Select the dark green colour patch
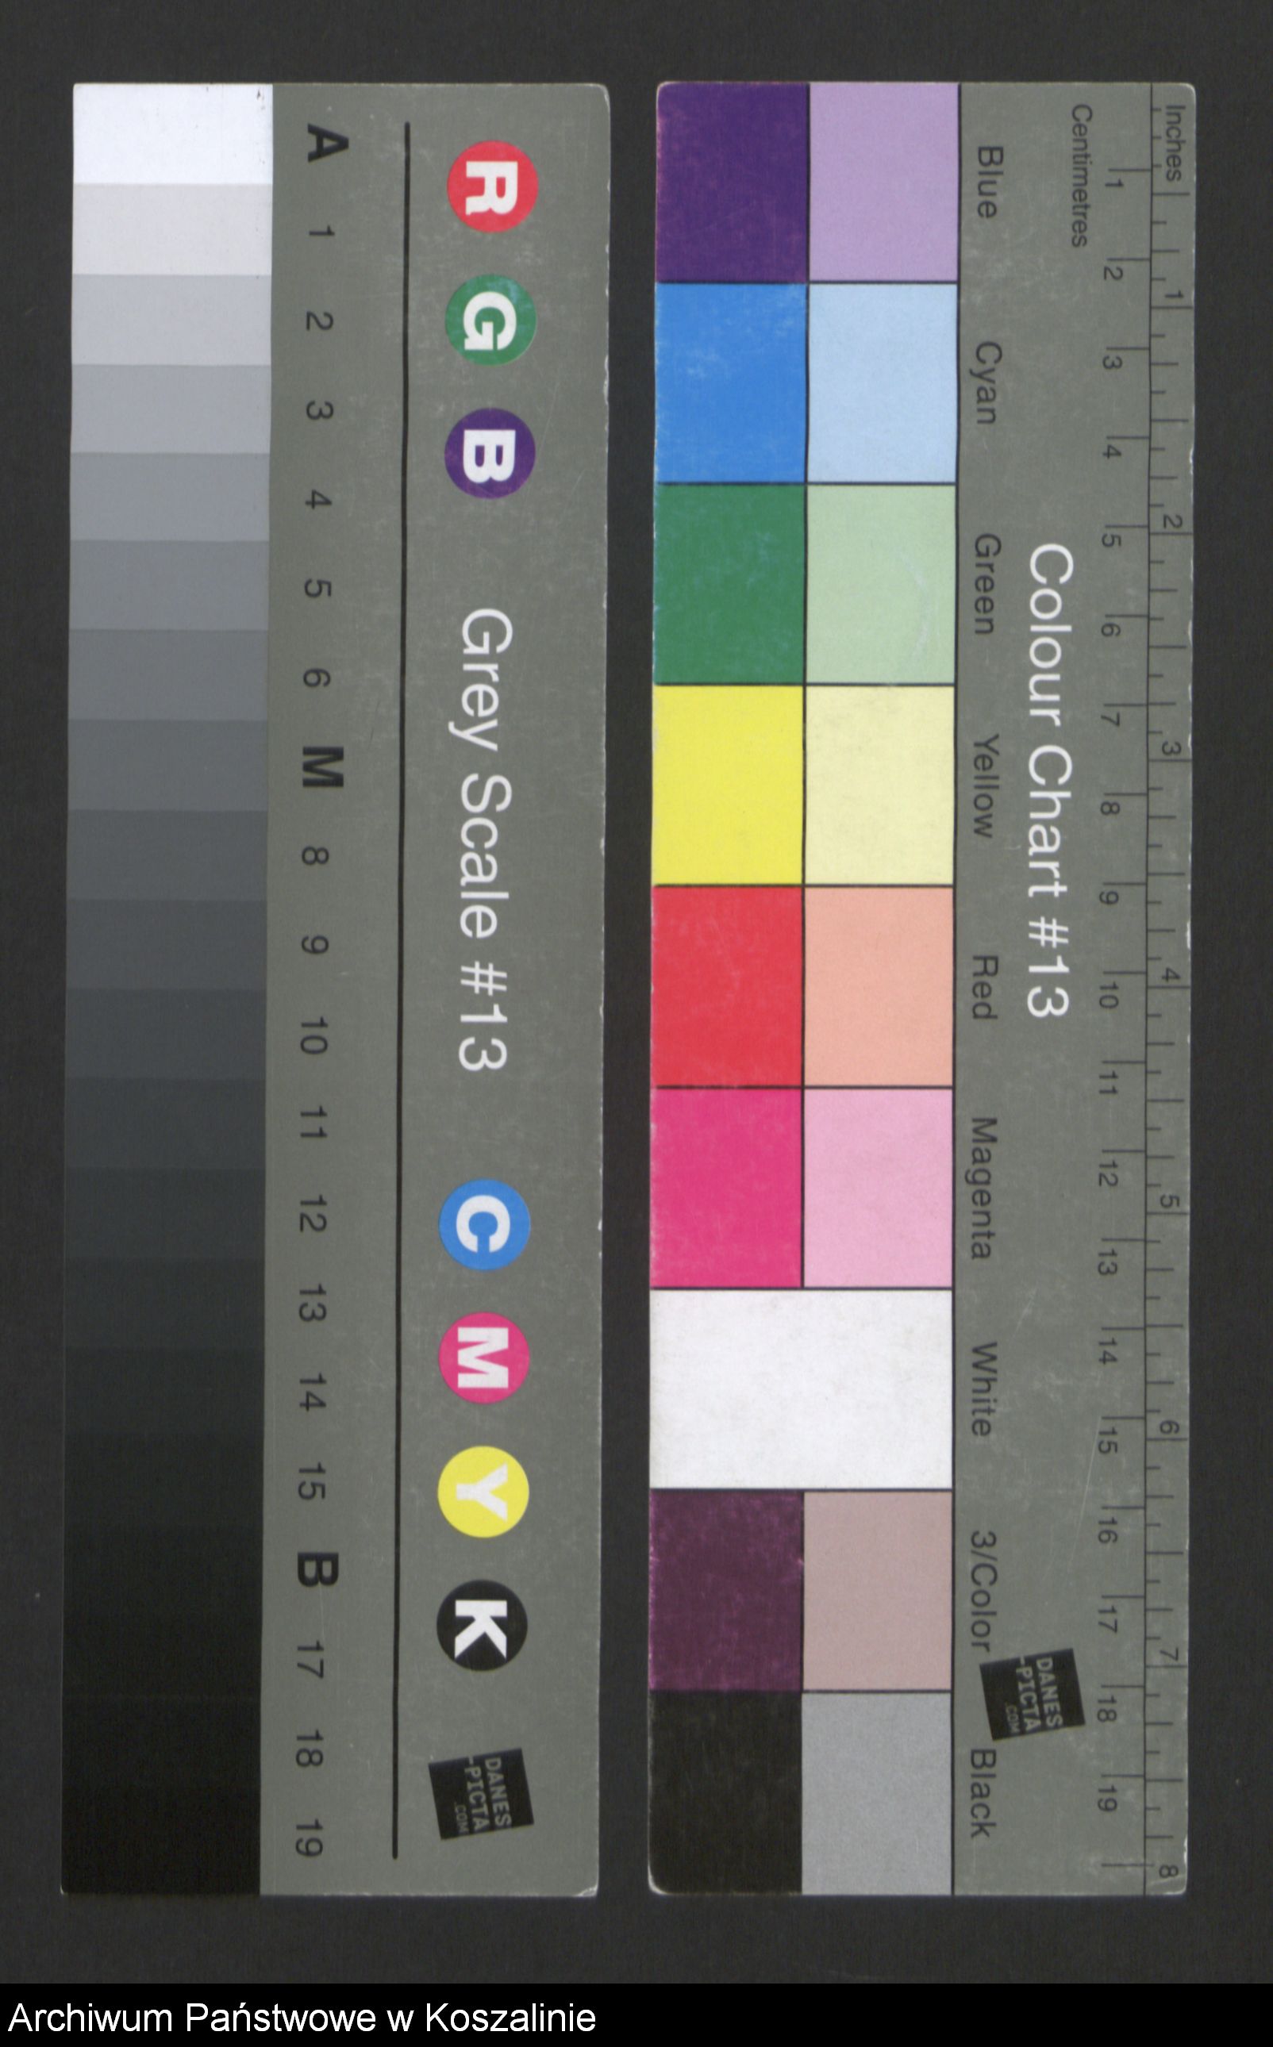This screenshot has height=2047, width=1273. click(729, 584)
